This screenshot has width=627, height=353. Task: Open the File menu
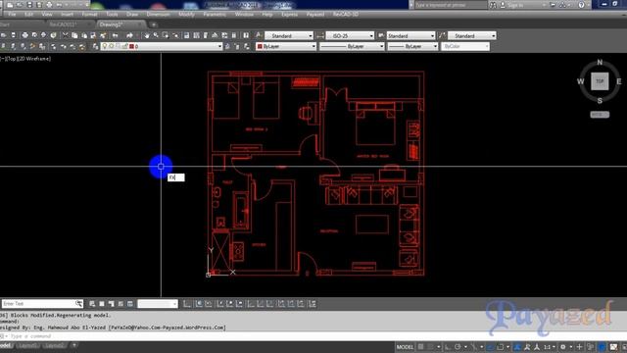coord(12,15)
